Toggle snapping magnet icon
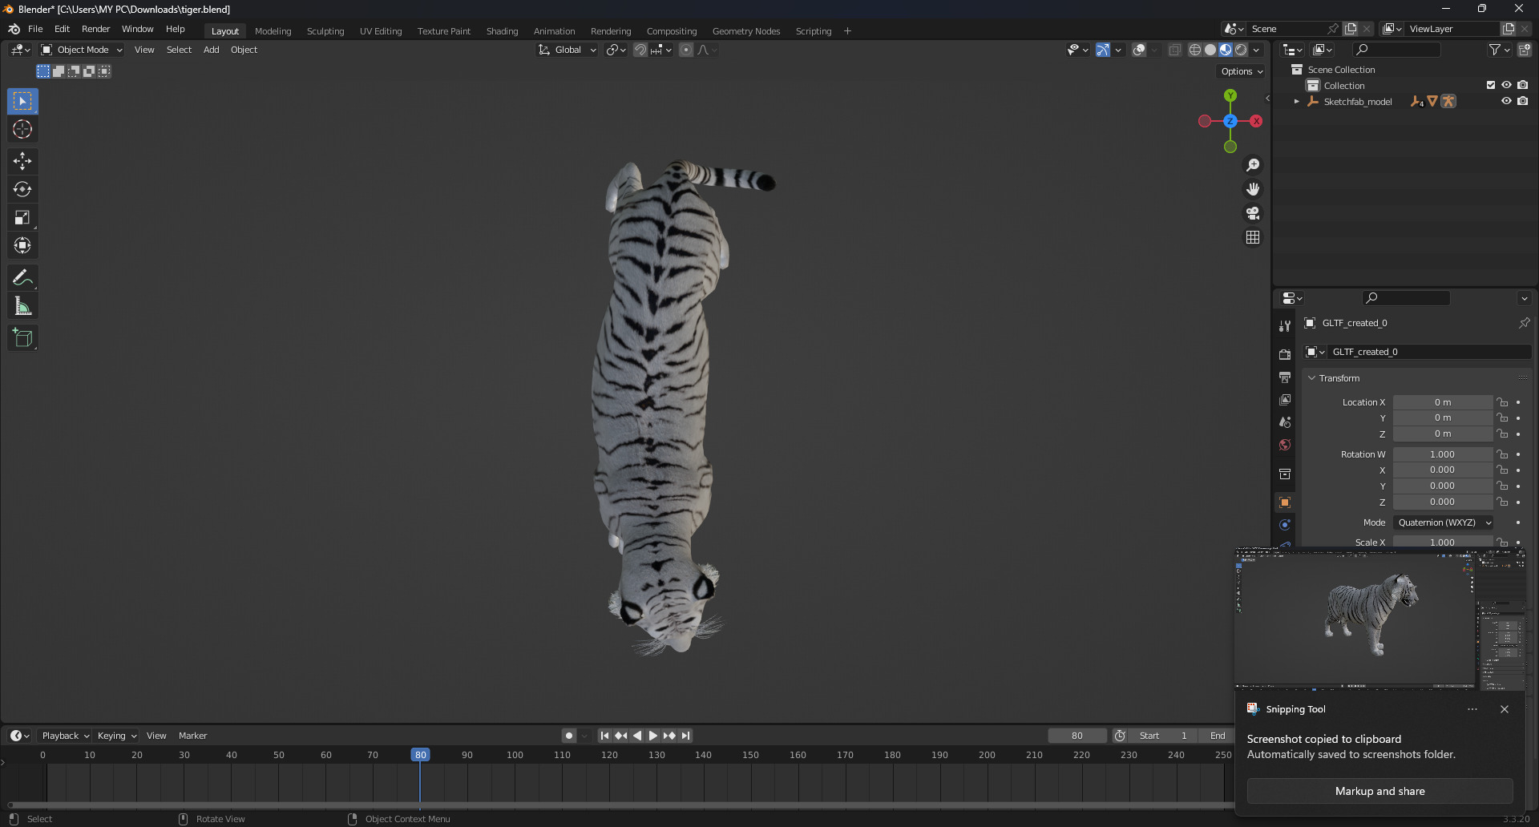This screenshot has height=827, width=1539. [x=640, y=50]
